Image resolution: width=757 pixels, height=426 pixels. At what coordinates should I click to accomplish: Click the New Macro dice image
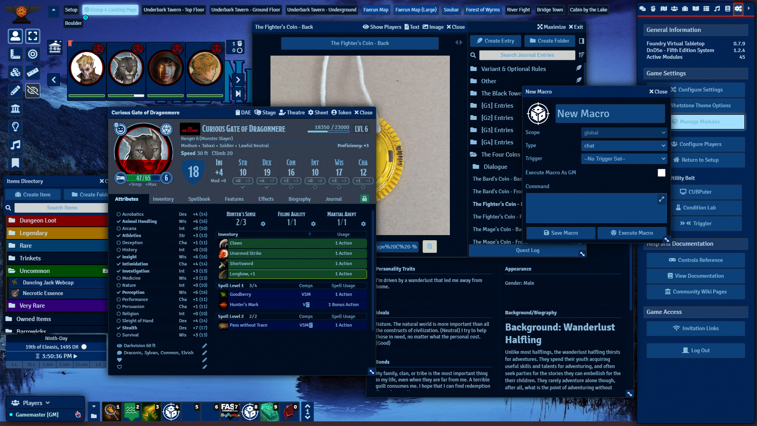tap(538, 114)
